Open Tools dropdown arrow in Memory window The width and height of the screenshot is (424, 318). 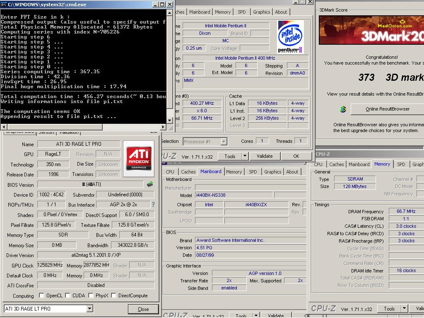point(404,308)
